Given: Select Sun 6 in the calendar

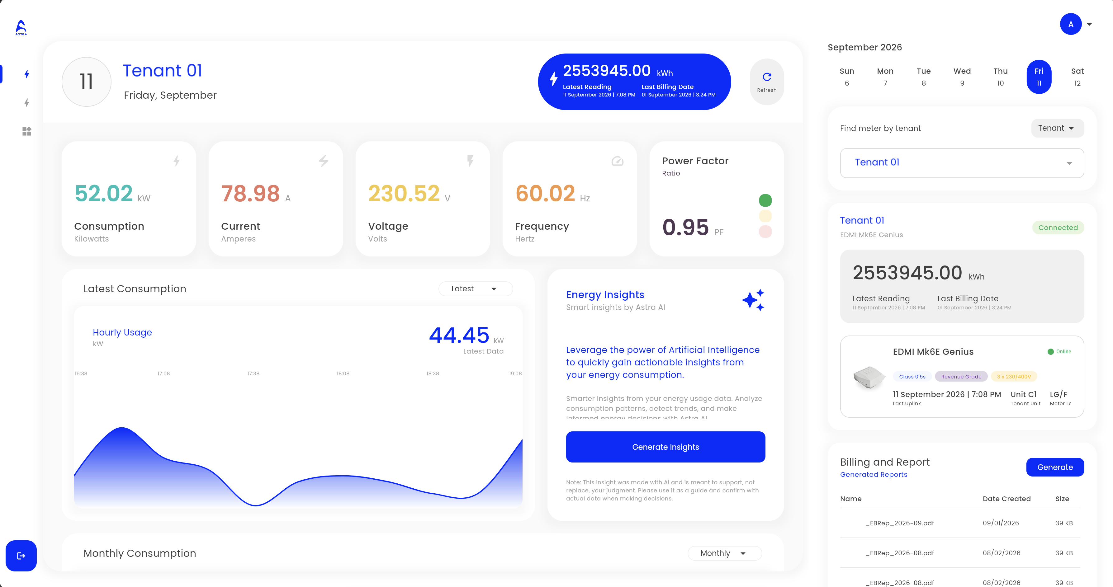Looking at the screenshot, I should pos(846,77).
